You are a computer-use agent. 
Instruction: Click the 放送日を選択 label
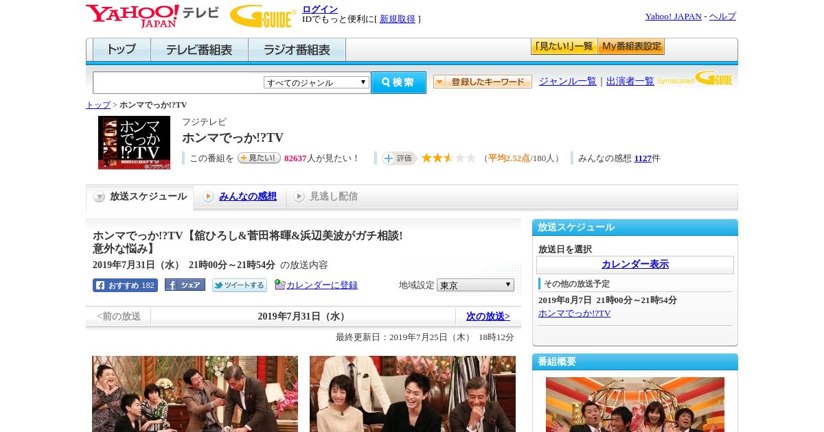[x=565, y=249]
